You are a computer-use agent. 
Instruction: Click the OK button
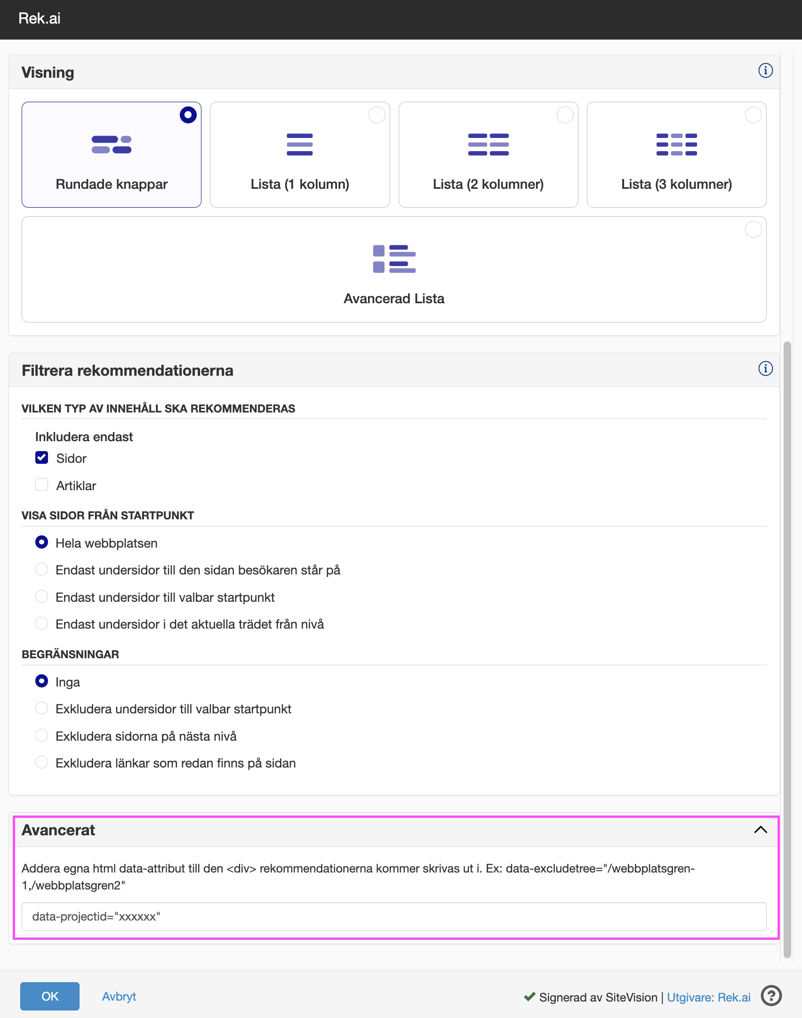click(x=50, y=996)
